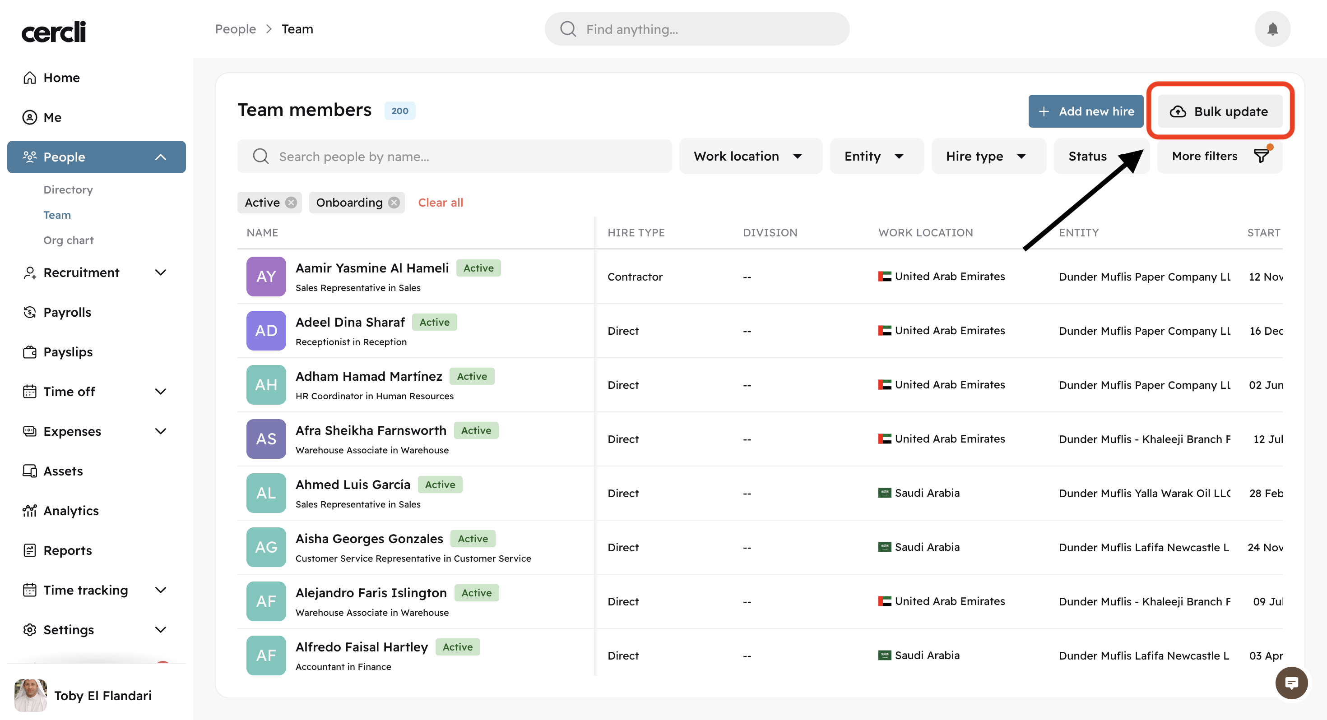Click the More filters funnel icon
Screen dimensions: 1327x720
pyautogui.click(x=1261, y=156)
